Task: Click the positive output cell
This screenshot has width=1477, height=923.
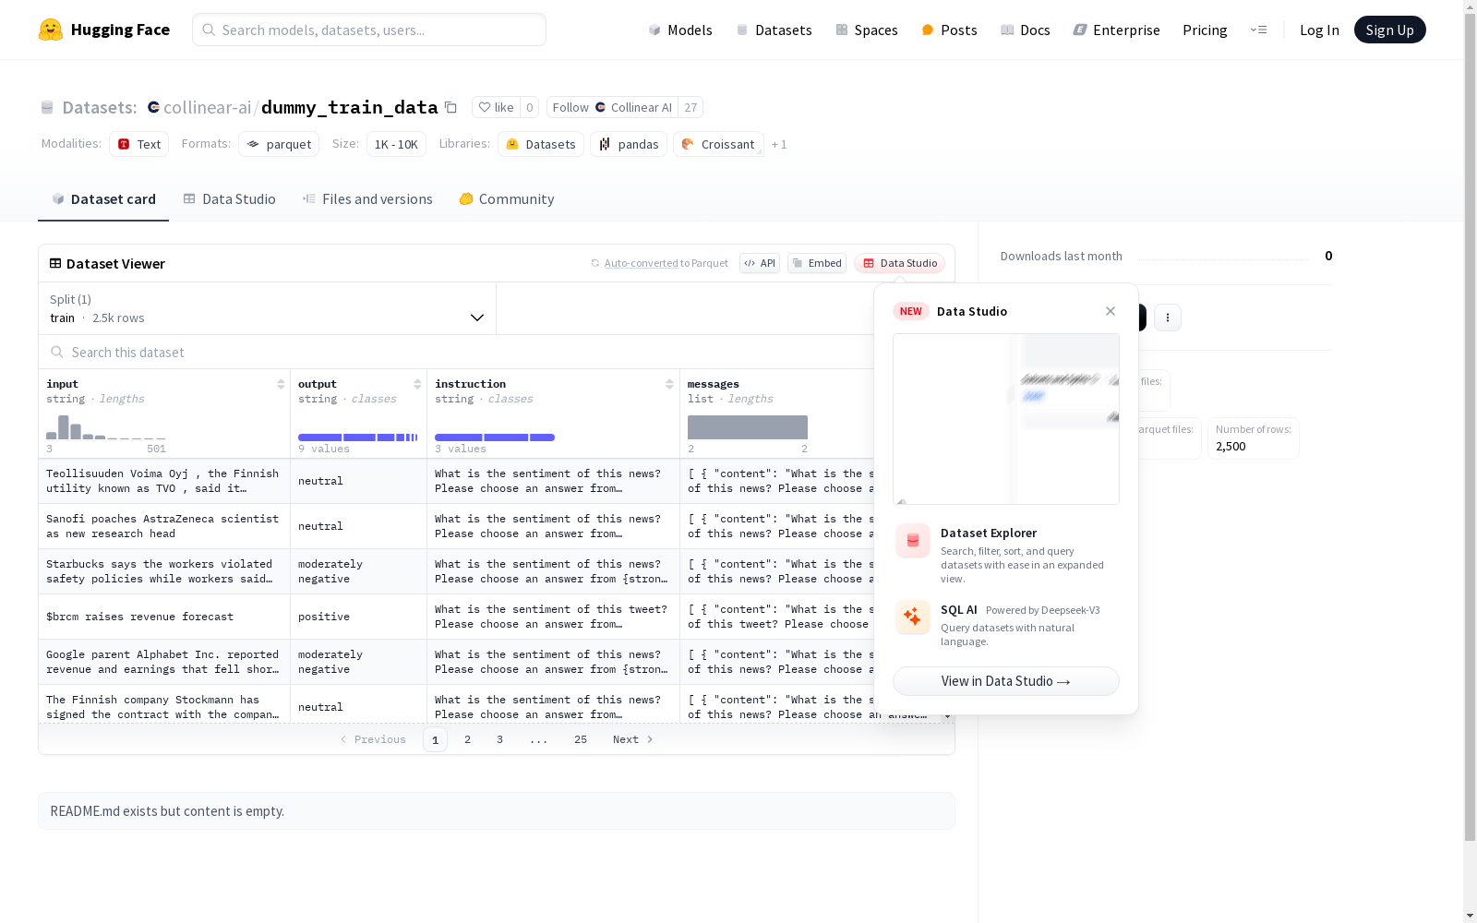Action: coord(358,617)
